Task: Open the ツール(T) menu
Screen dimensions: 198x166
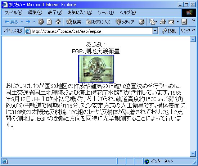Action: [x=106, y=13]
